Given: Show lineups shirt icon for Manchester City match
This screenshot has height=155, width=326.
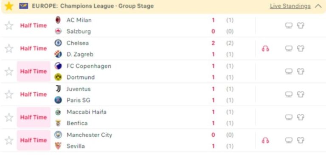Looking at the screenshot, I should 301,140.
